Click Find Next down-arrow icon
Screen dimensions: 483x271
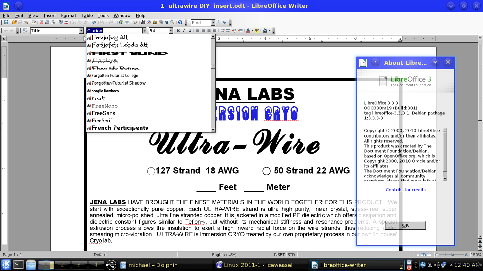[218, 22]
